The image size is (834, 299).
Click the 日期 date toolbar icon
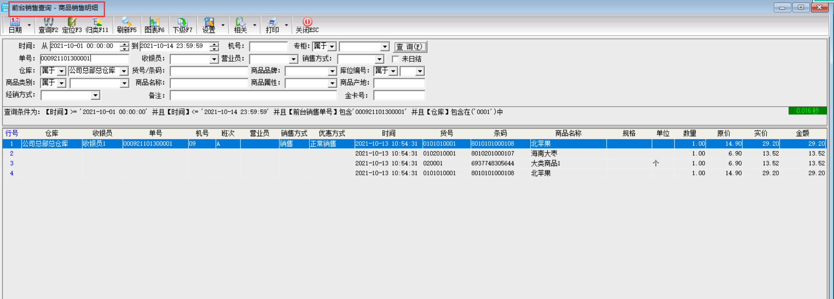pyautogui.click(x=15, y=25)
